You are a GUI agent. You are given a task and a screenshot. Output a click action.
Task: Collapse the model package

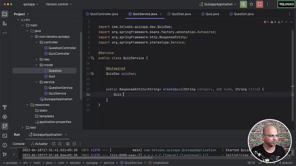coord(37,65)
